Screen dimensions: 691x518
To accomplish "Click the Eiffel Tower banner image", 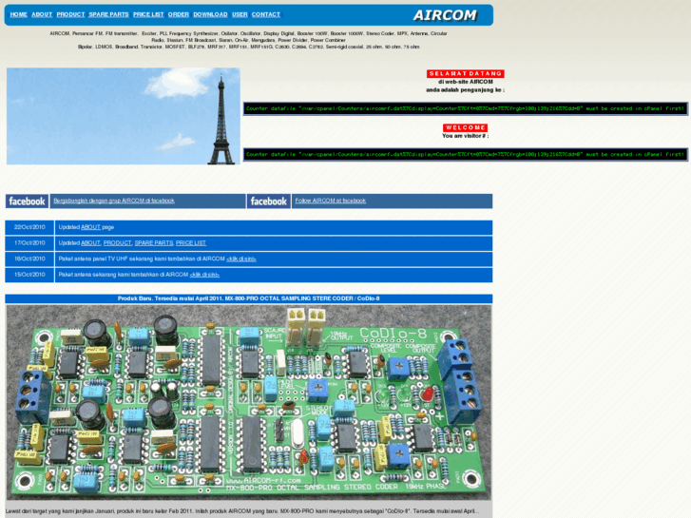I will (124, 116).
